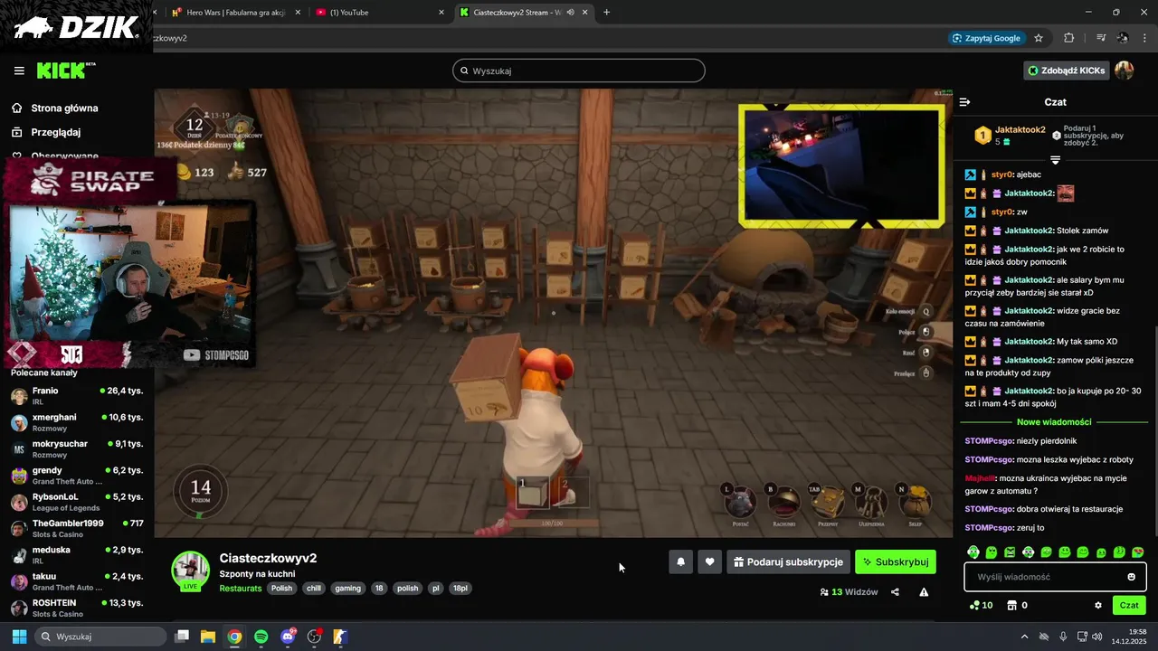
Task: Report stream with warning triangle icon
Action: (924, 592)
